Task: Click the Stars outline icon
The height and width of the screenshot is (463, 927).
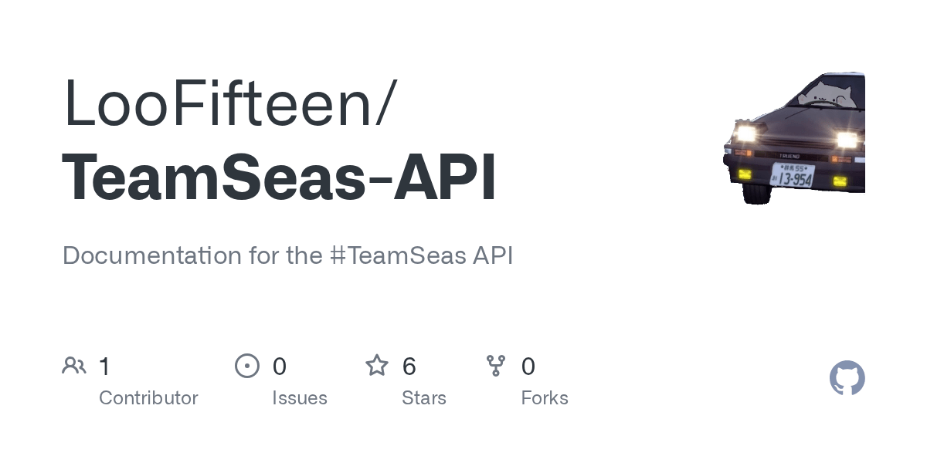Action: point(377,366)
